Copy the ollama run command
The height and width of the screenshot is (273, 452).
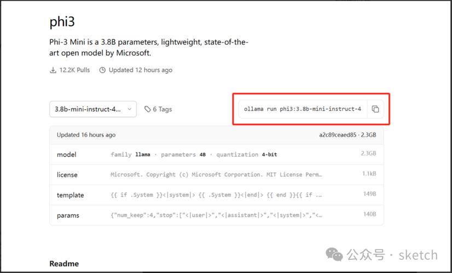click(375, 109)
